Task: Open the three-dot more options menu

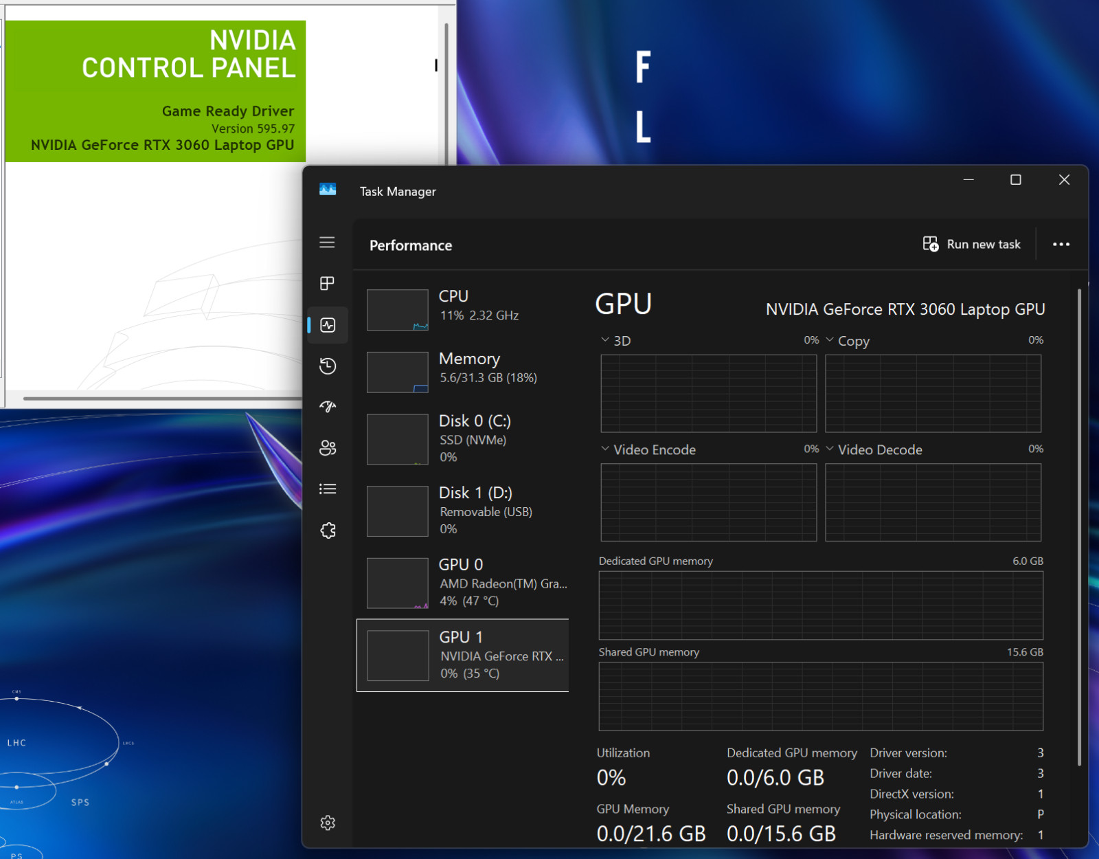Action: tap(1061, 244)
